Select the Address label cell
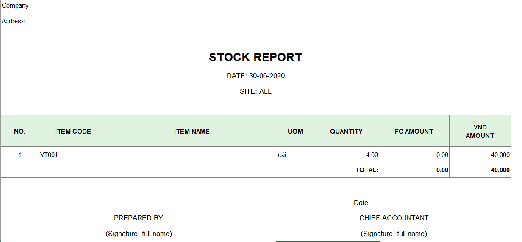 point(13,21)
